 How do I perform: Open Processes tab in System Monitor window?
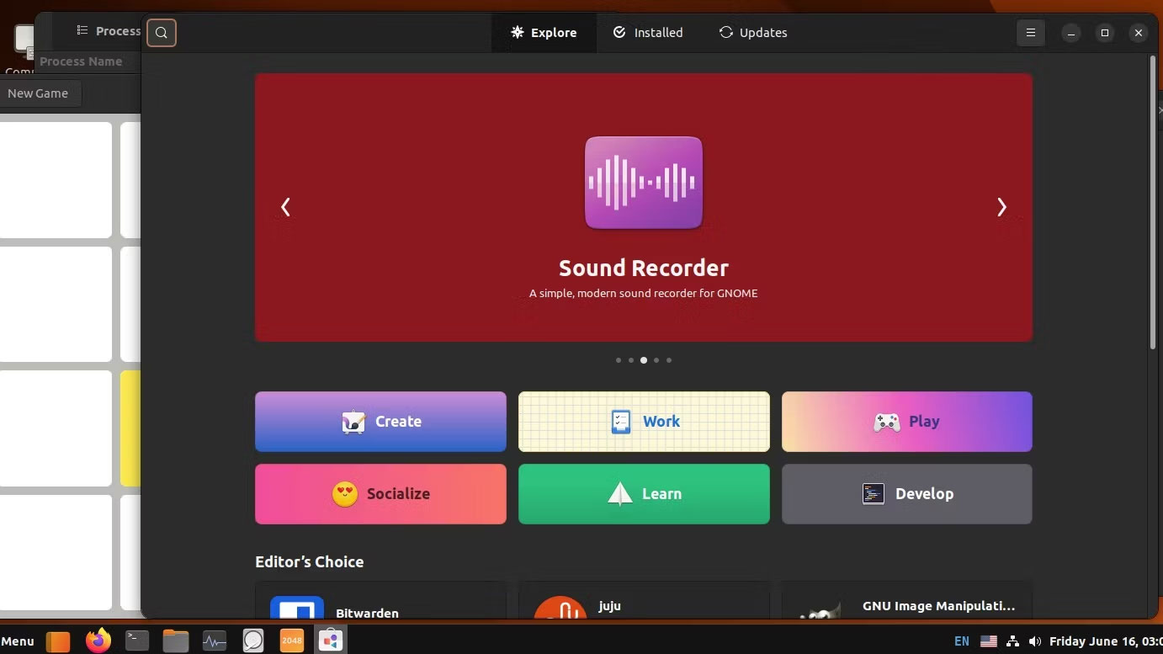109,31
